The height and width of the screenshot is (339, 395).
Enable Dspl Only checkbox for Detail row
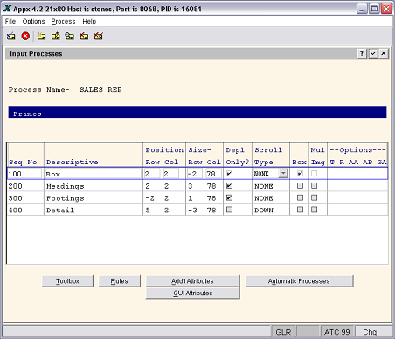point(229,210)
